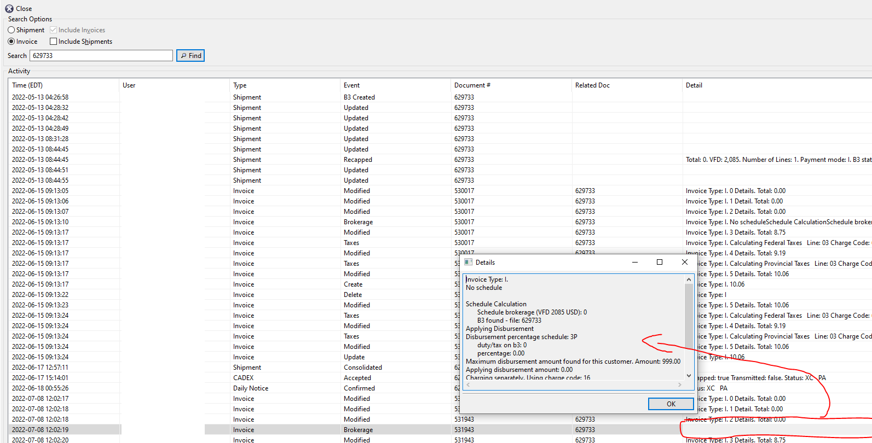
Task: Click 'Invoice Type: I. 3 Details. Total: 8.75' at 09:13:17
Action: (x=735, y=232)
